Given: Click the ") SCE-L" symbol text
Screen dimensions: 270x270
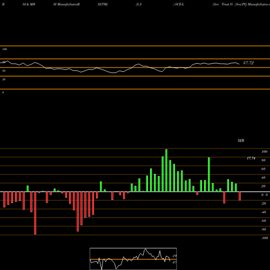Looking at the screenshot, I should coord(179,4).
